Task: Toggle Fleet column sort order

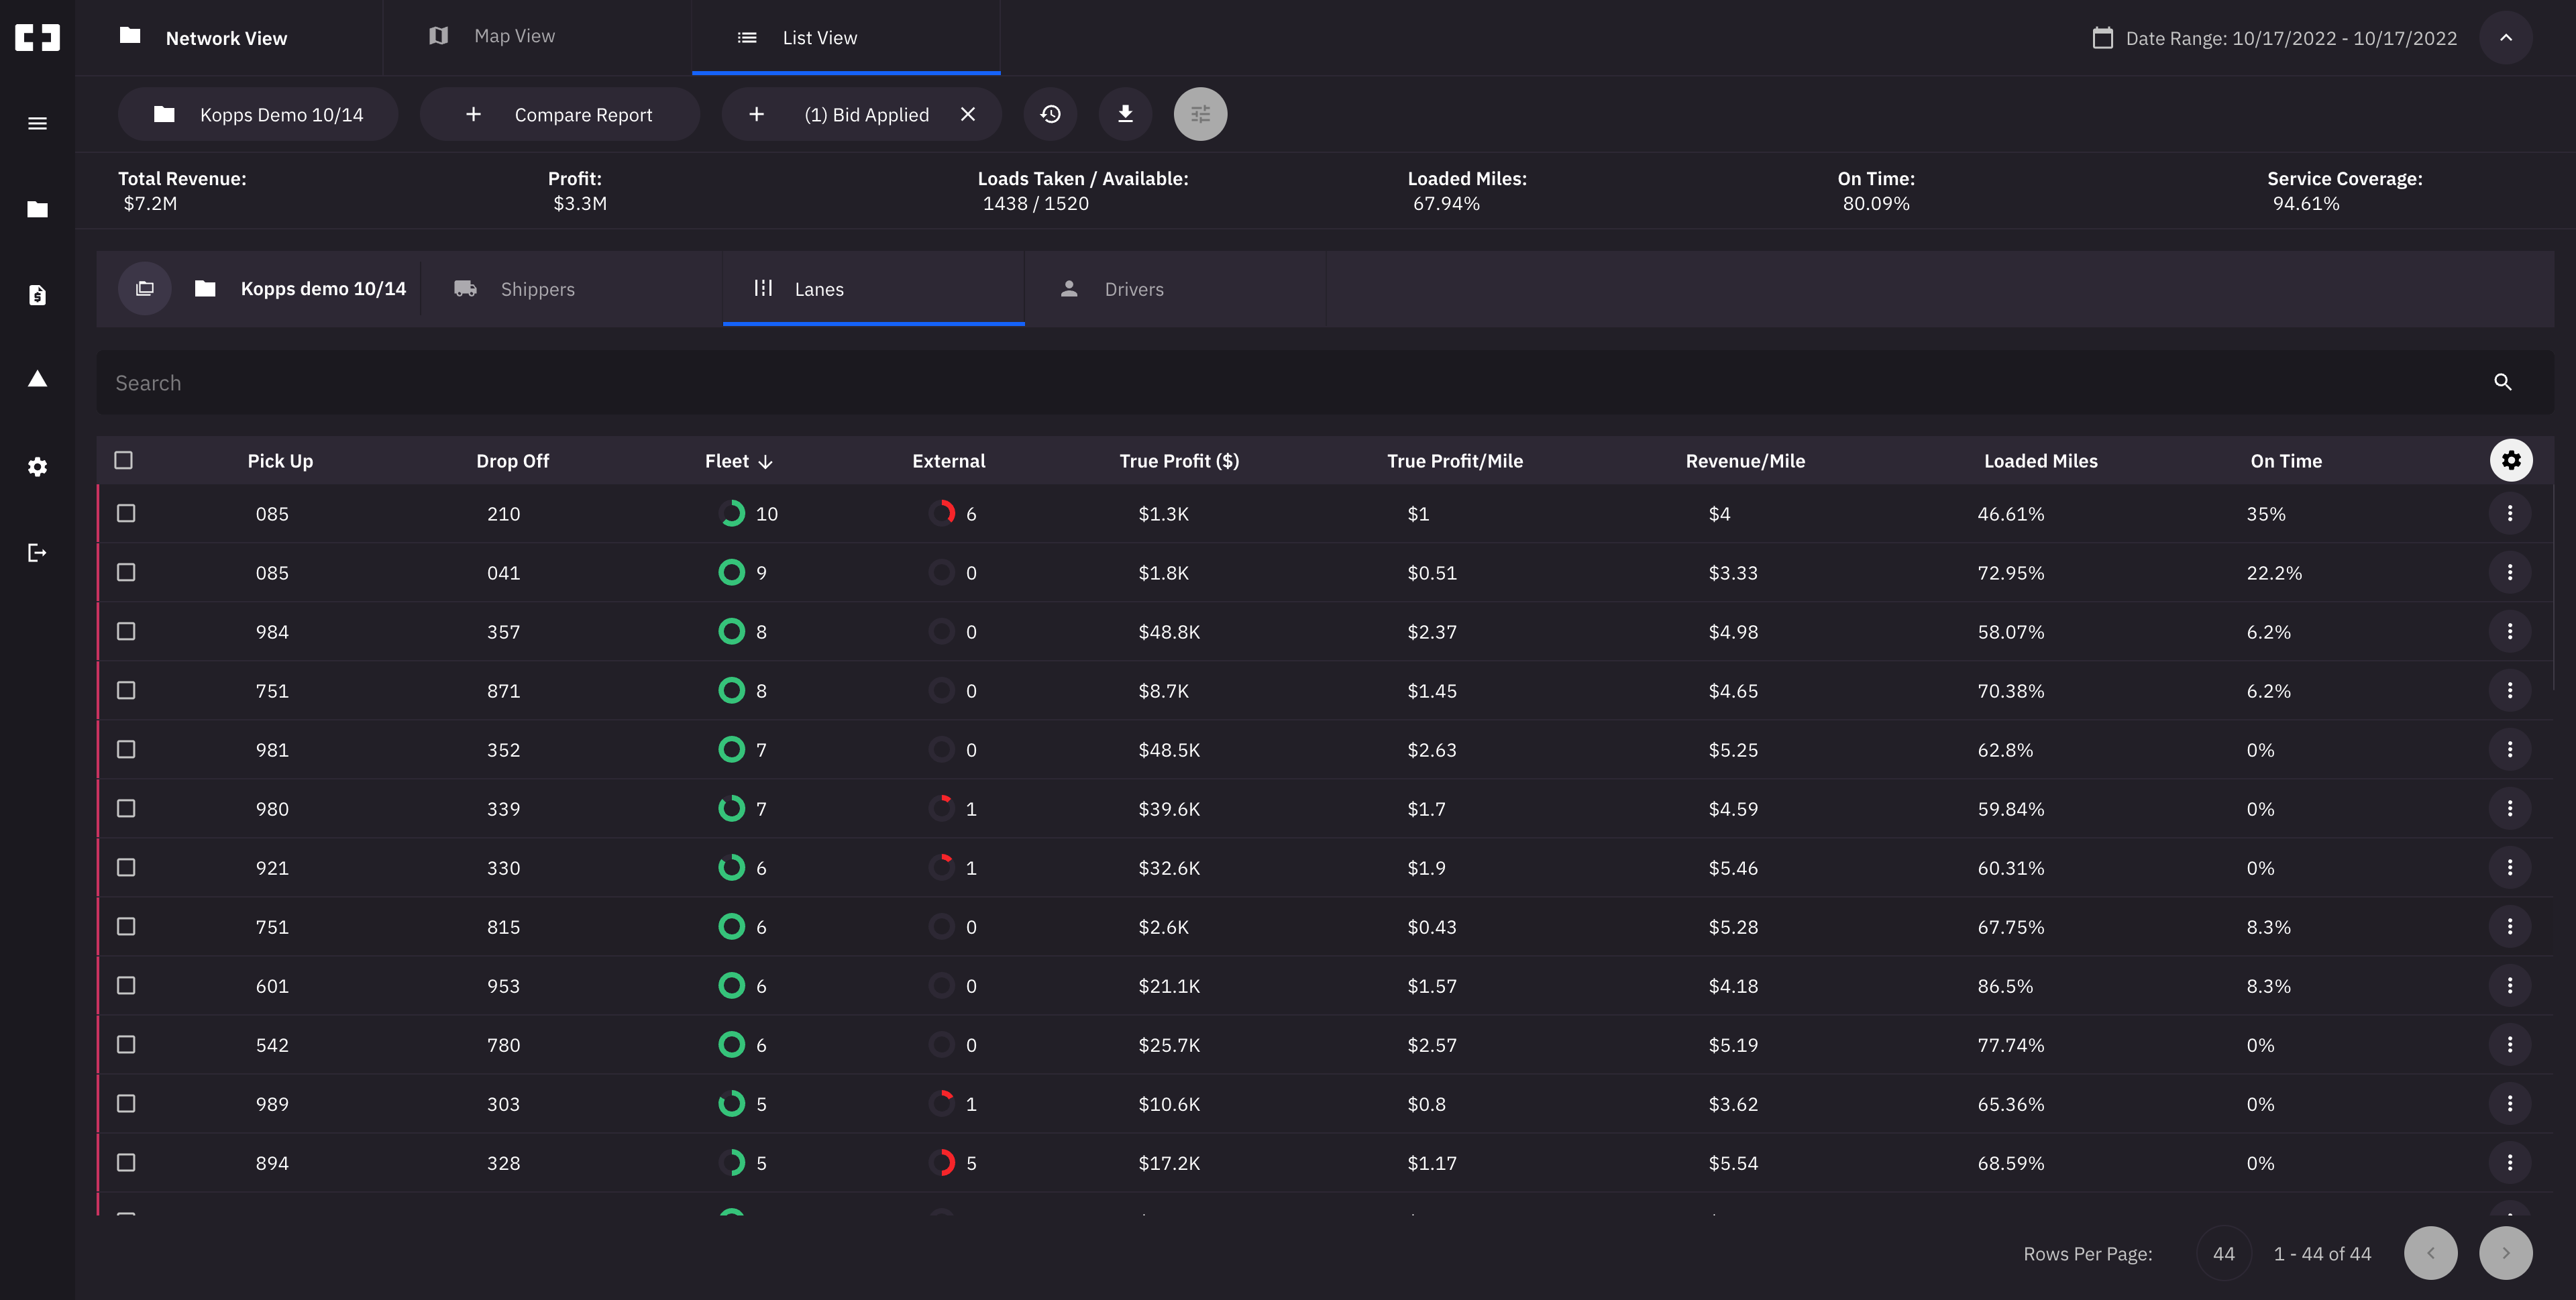Action: point(765,461)
